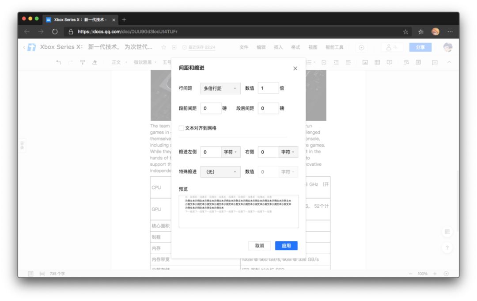Click the browser favorites star in the address bar
The width and height of the screenshot is (477, 301).
pyautogui.click(x=405, y=32)
